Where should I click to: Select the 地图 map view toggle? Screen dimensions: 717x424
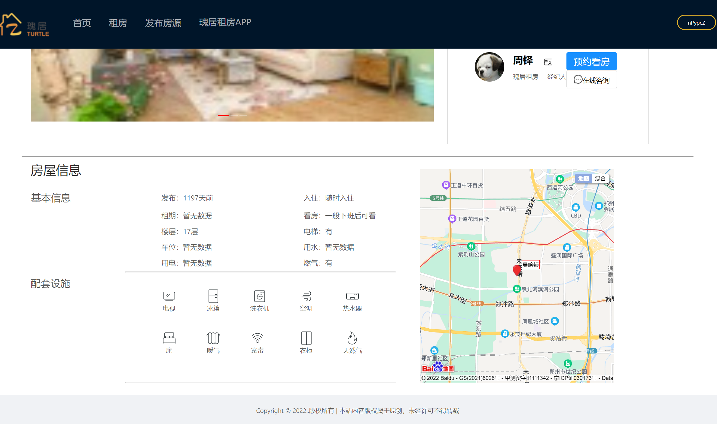(583, 179)
